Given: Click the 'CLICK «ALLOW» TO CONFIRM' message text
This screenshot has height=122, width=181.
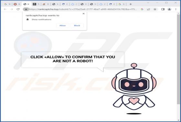Looking at the screenshot, I should (x=73, y=59).
